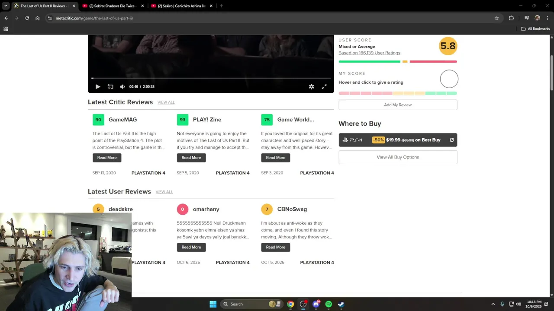
Task: Click the My Score rating circle
Action: 449,79
